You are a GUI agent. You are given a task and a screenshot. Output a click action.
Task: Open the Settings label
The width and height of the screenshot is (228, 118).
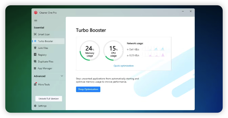click(x=42, y=106)
